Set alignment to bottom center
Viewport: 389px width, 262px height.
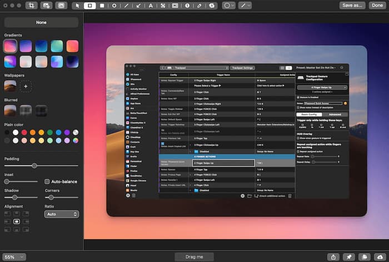pyautogui.click(x=17, y=229)
